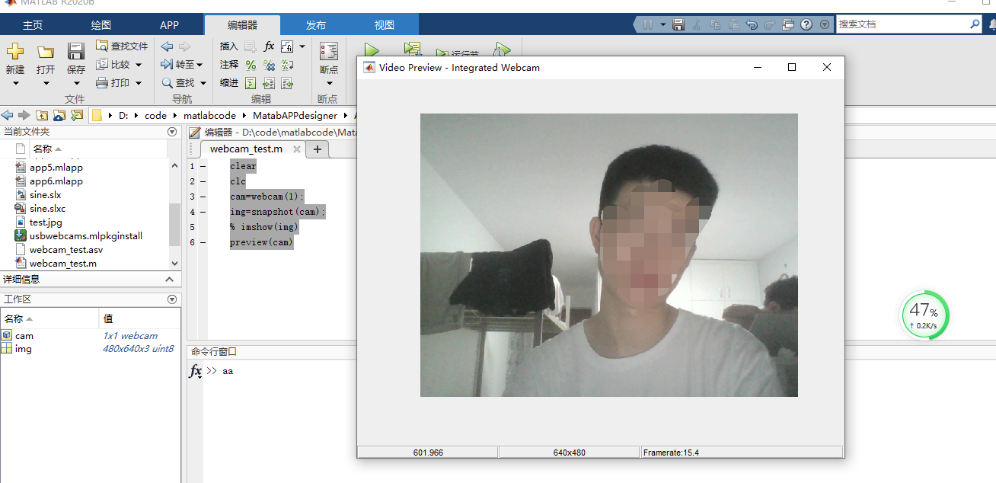Click the 断点 (Breakpoints) icon
Viewport: 996px width, 483px height.
(329, 52)
